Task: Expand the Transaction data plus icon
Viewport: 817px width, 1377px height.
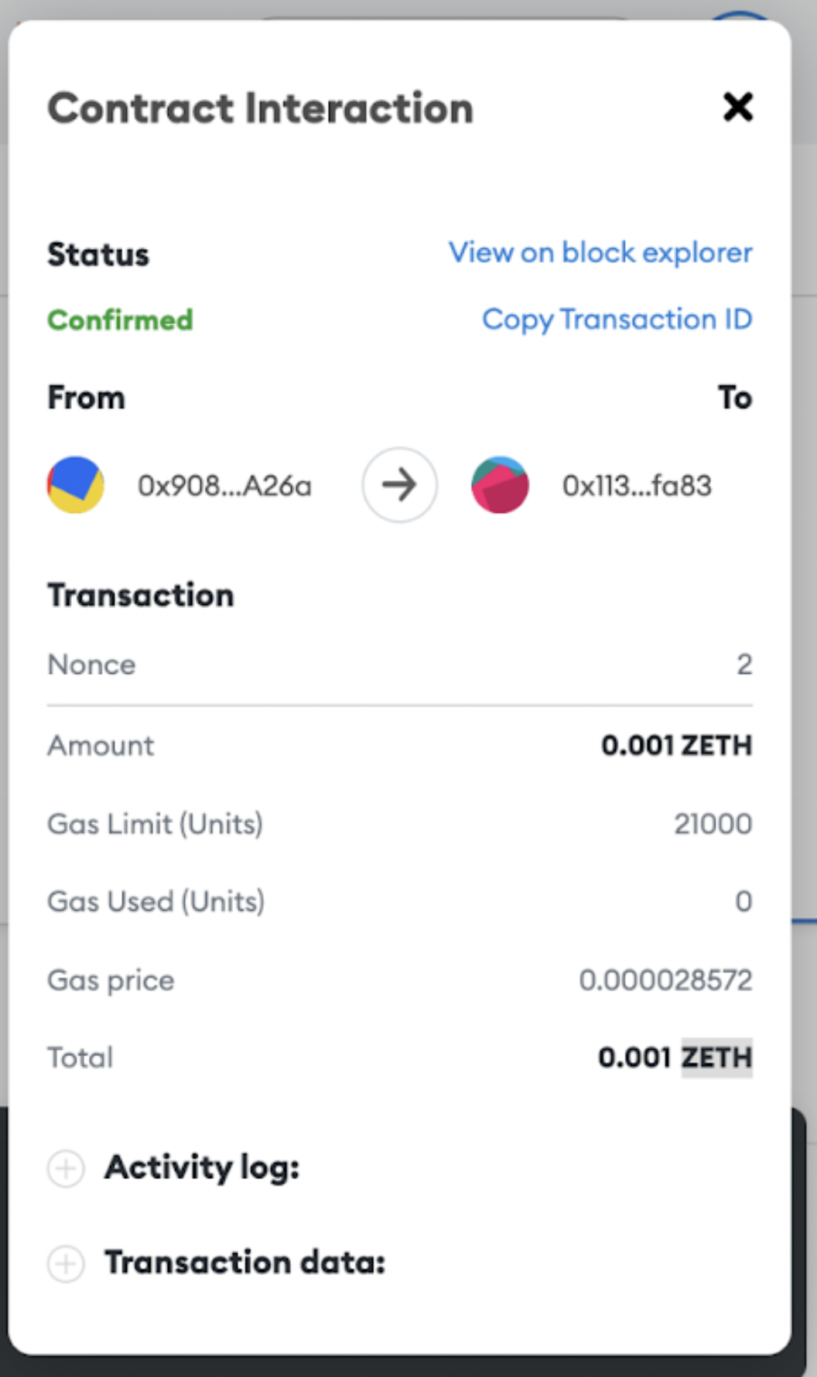Action: pos(66,1263)
